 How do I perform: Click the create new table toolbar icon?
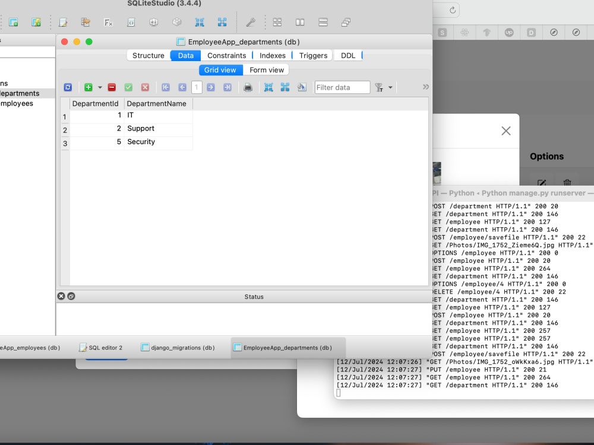click(x=13, y=23)
